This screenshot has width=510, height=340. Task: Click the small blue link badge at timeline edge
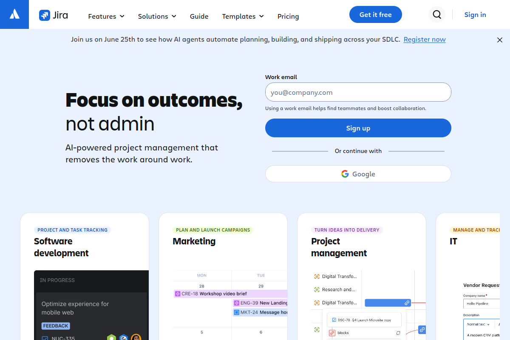pyautogui.click(x=422, y=329)
